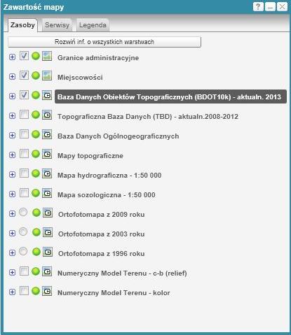Click the service icon for Ortofotomapa z 1996 roku
Viewport: 291px width, 335px height.
pyautogui.click(x=48, y=252)
